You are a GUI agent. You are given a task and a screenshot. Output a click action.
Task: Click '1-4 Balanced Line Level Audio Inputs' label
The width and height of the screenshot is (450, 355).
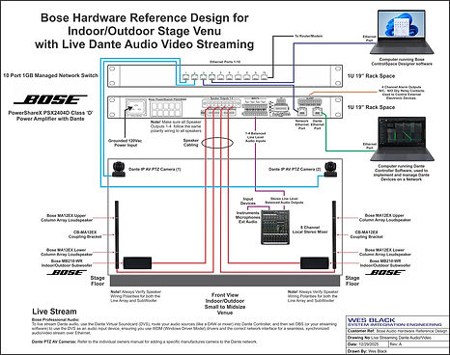click(x=255, y=137)
